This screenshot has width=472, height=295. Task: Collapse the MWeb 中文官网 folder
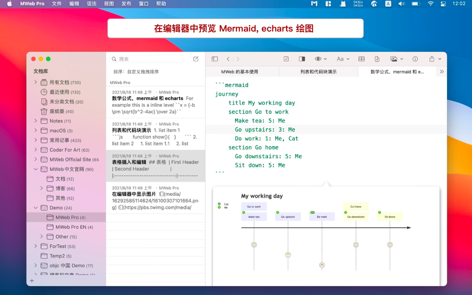[x=35, y=169]
